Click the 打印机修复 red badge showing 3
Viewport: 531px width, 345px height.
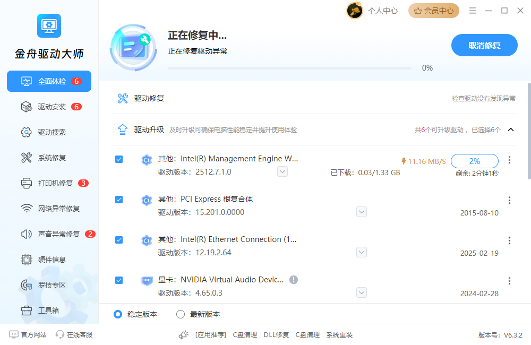[x=83, y=183]
